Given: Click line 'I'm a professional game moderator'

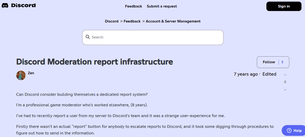Looking at the screenshot, I should coord(82,105).
